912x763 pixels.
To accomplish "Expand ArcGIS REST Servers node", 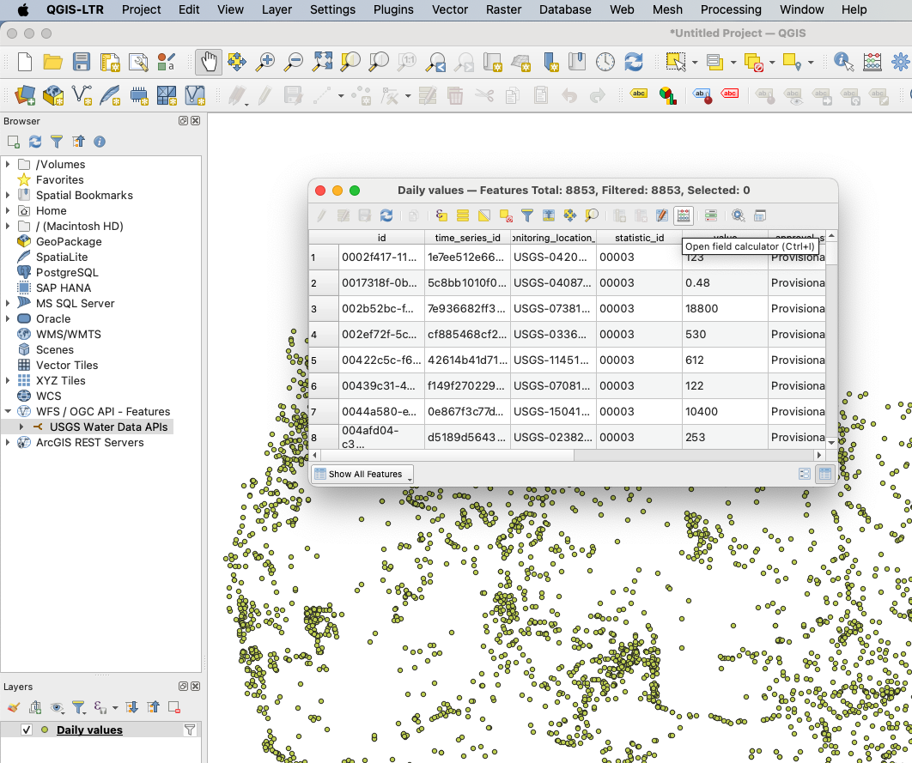I will click(8, 442).
